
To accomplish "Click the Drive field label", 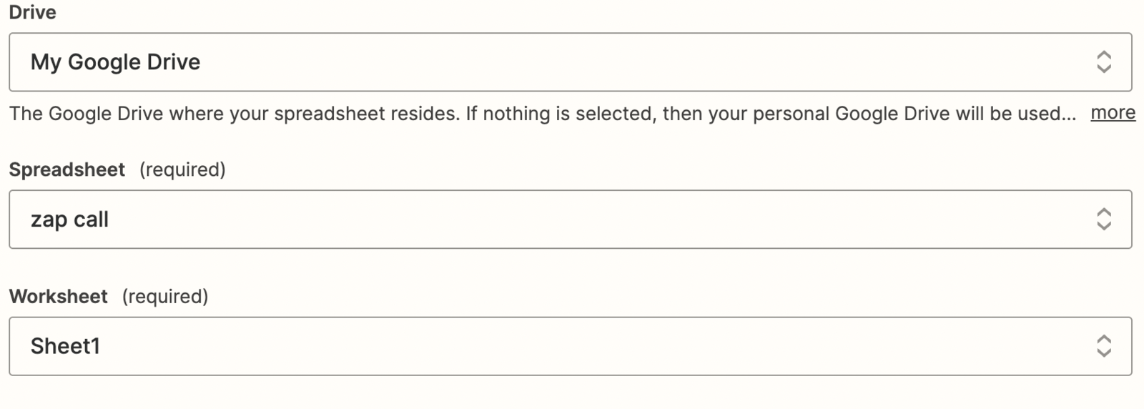I will click(32, 12).
